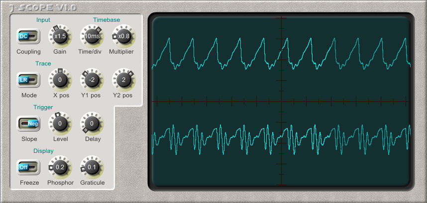Toggle the DC Coupling switch
This screenshot has width=427, height=203.
click(28, 36)
